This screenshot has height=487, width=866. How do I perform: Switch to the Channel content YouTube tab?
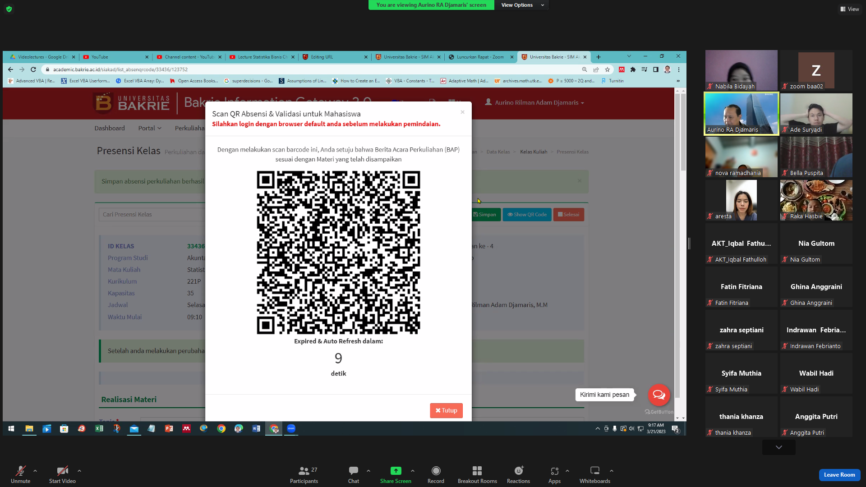[189, 57]
